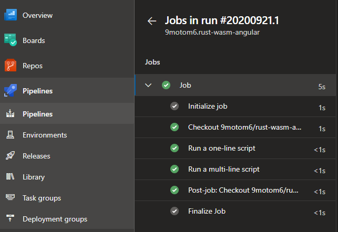Click the Jobs section heading
338x232 pixels.
(x=152, y=62)
